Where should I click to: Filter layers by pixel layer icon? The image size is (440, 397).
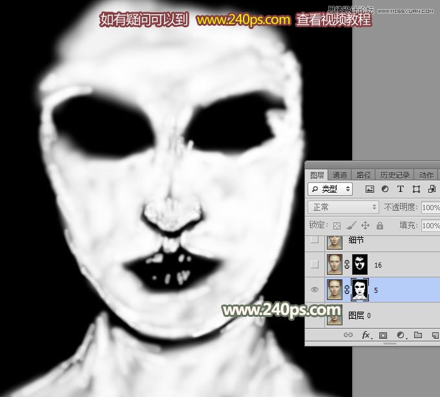click(370, 189)
